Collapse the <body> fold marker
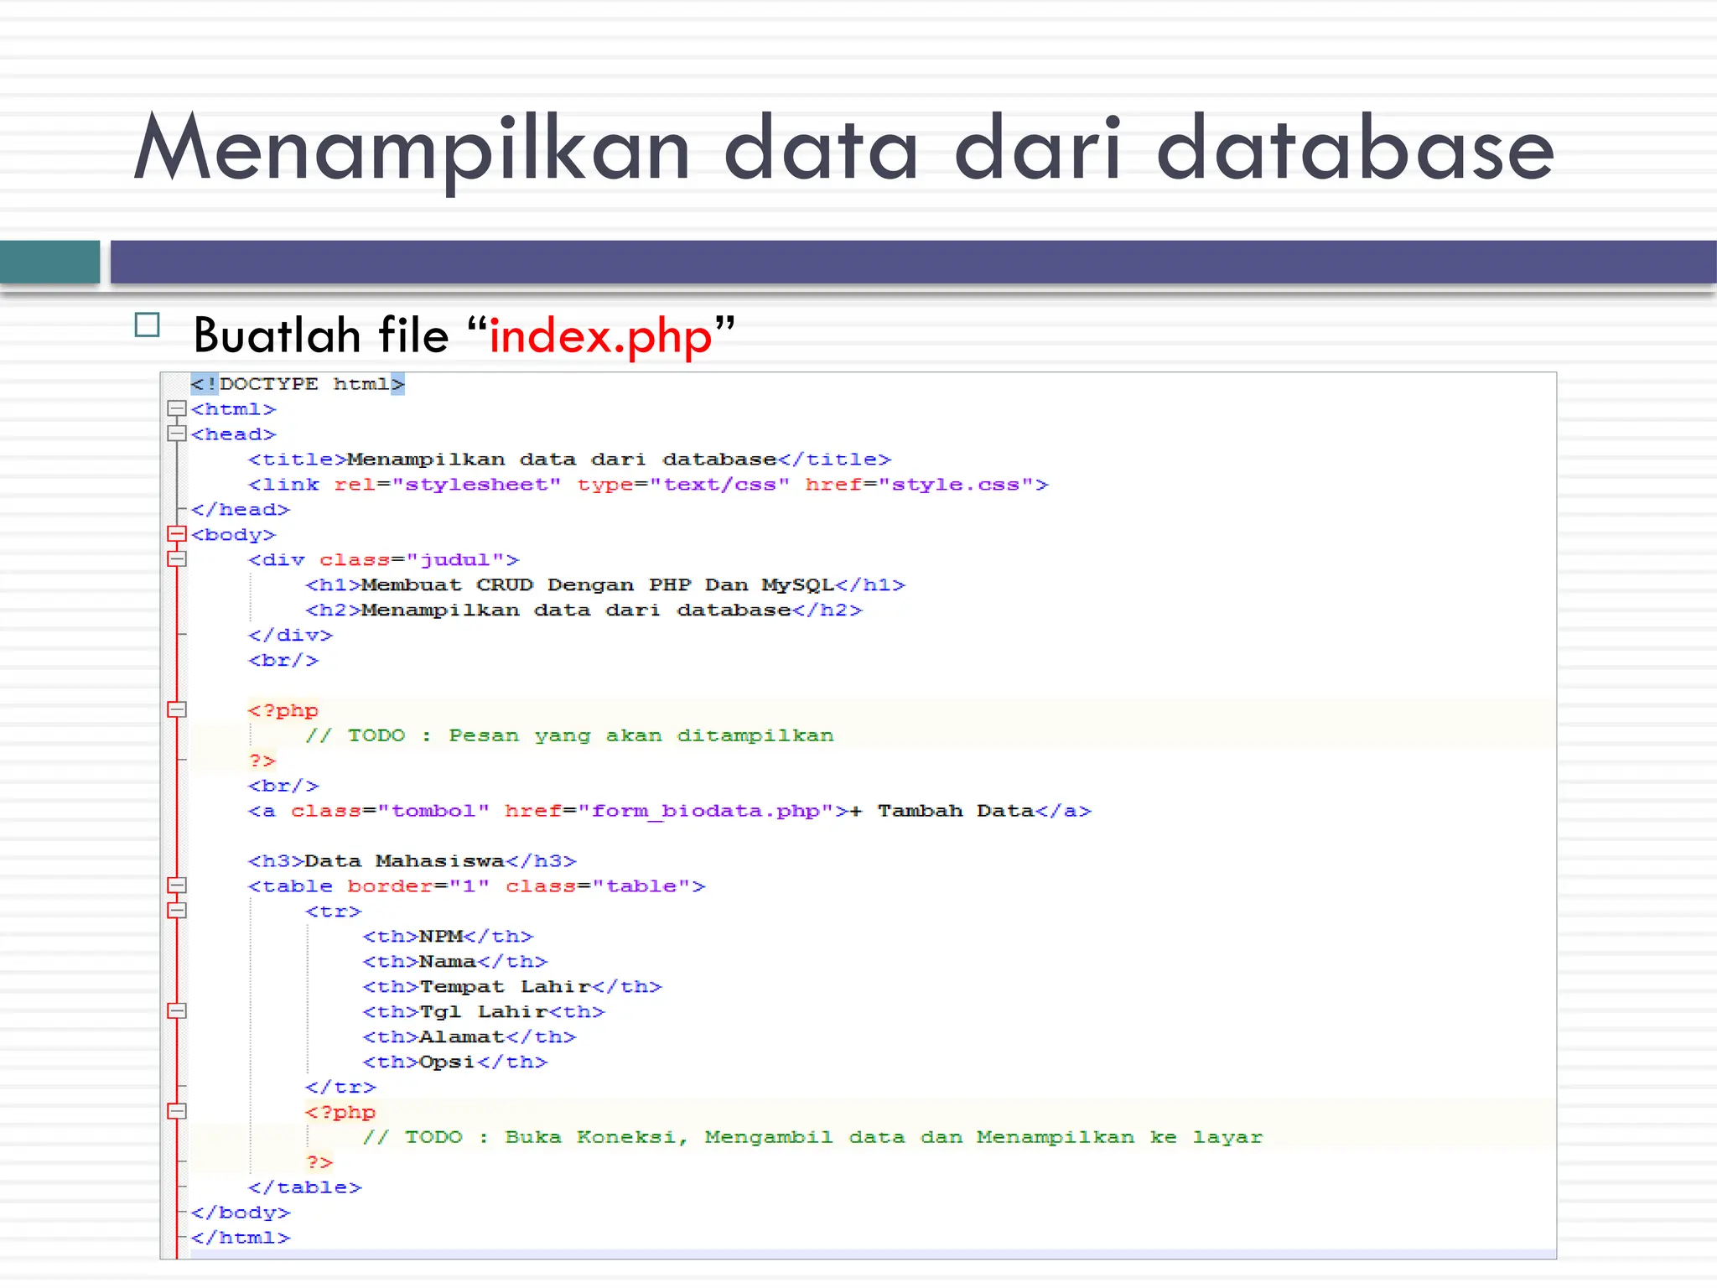The image size is (1717, 1288). coord(176,534)
